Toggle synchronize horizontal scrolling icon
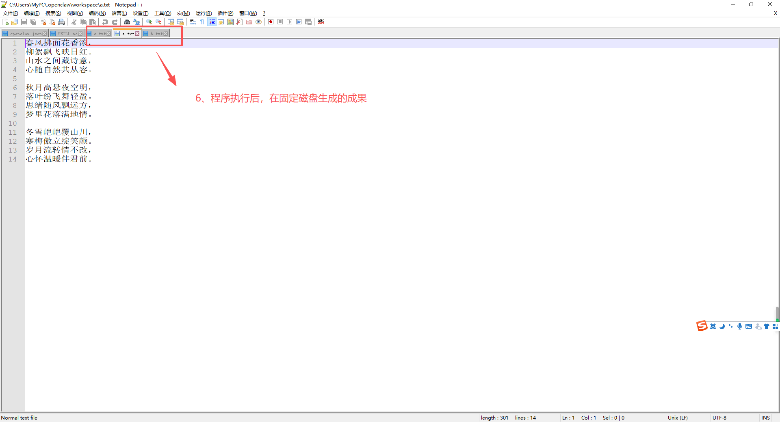This screenshot has height=422, width=780. pos(180,22)
